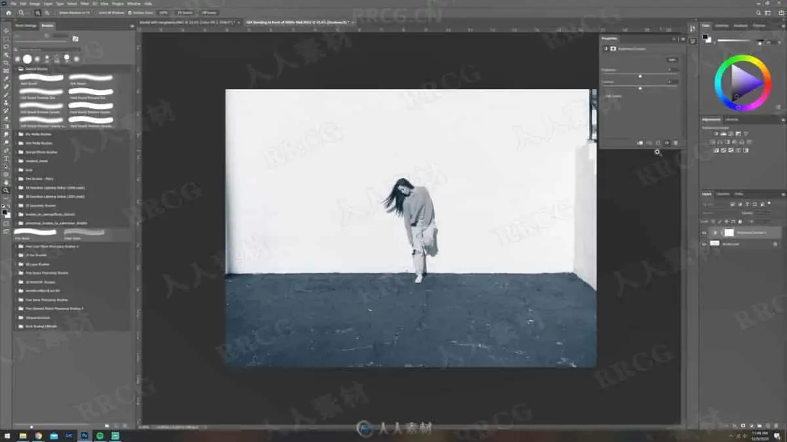The height and width of the screenshot is (442, 787).
Task: Reset adjustment defaults in Properties panel
Action: click(658, 143)
